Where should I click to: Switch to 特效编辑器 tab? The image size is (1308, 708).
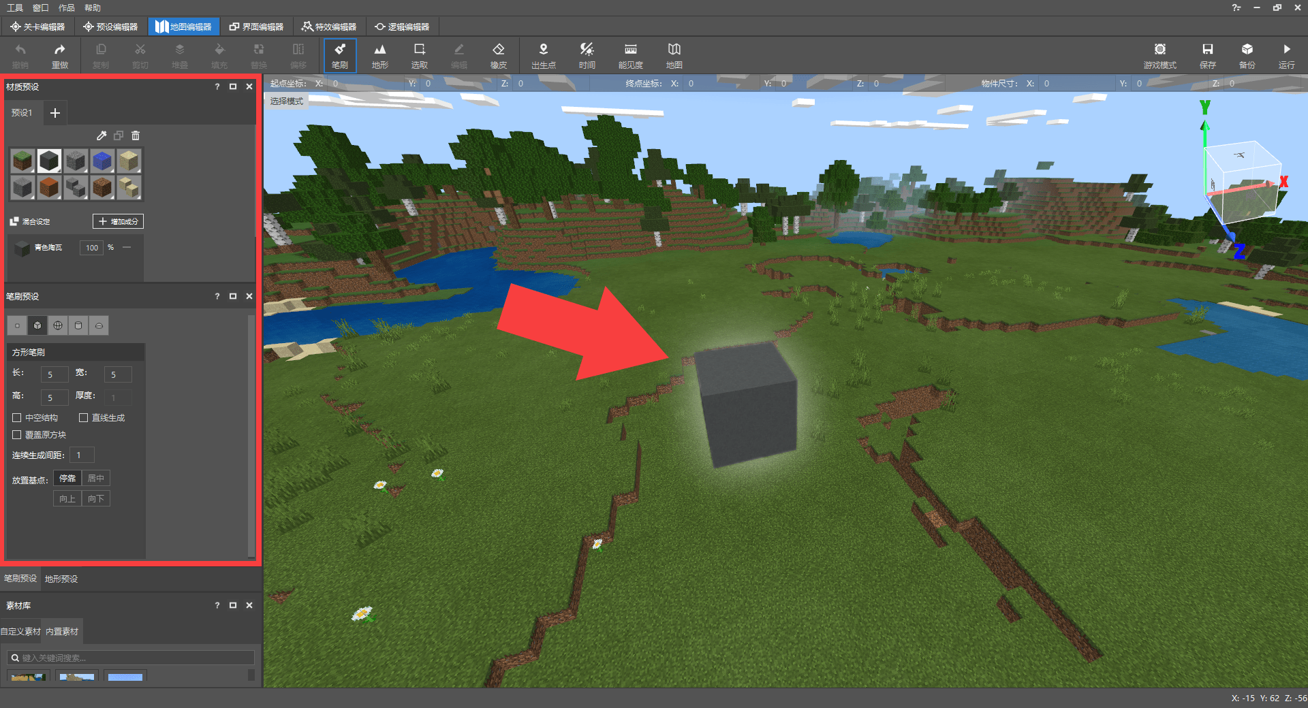point(330,27)
